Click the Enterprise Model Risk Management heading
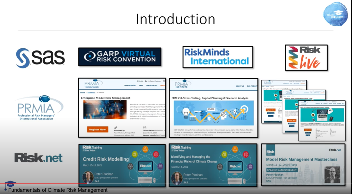 coord(106,98)
